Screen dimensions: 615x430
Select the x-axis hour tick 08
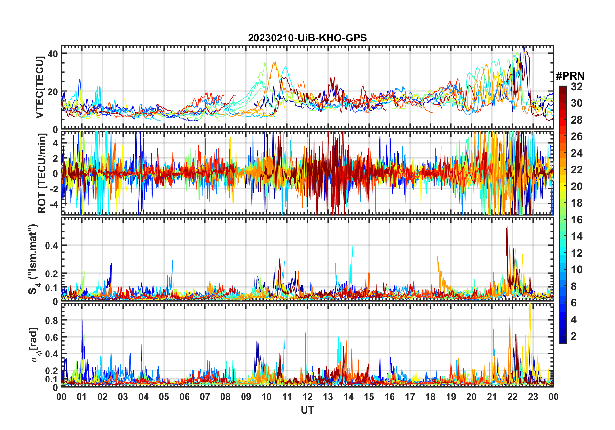pos(225,397)
